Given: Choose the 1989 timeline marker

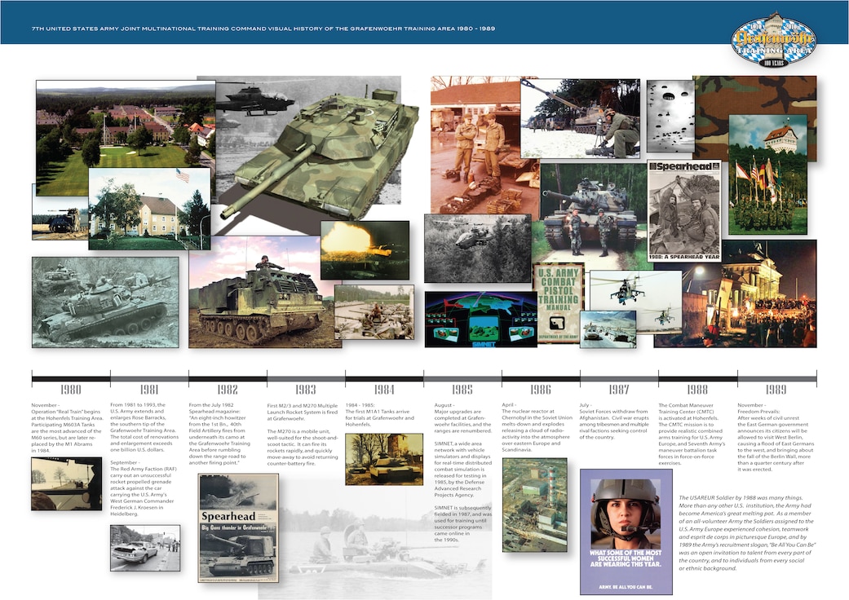Looking at the screenshot, I should tap(776, 390).
